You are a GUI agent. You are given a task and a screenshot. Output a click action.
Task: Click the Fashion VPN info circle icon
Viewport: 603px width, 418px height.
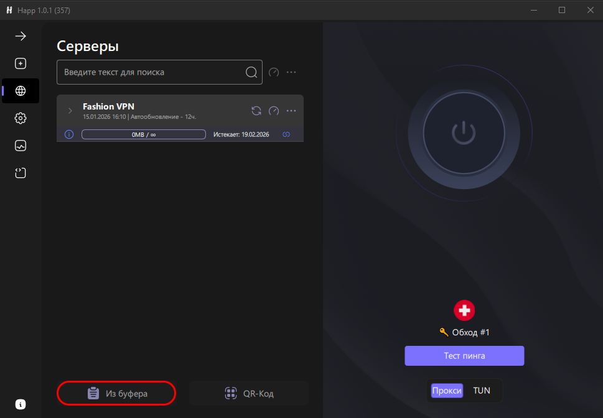(69, 134)
